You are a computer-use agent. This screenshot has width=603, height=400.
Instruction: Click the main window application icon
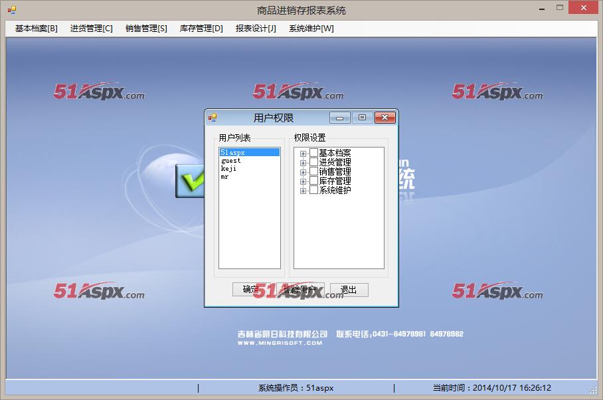coord(12,10)
